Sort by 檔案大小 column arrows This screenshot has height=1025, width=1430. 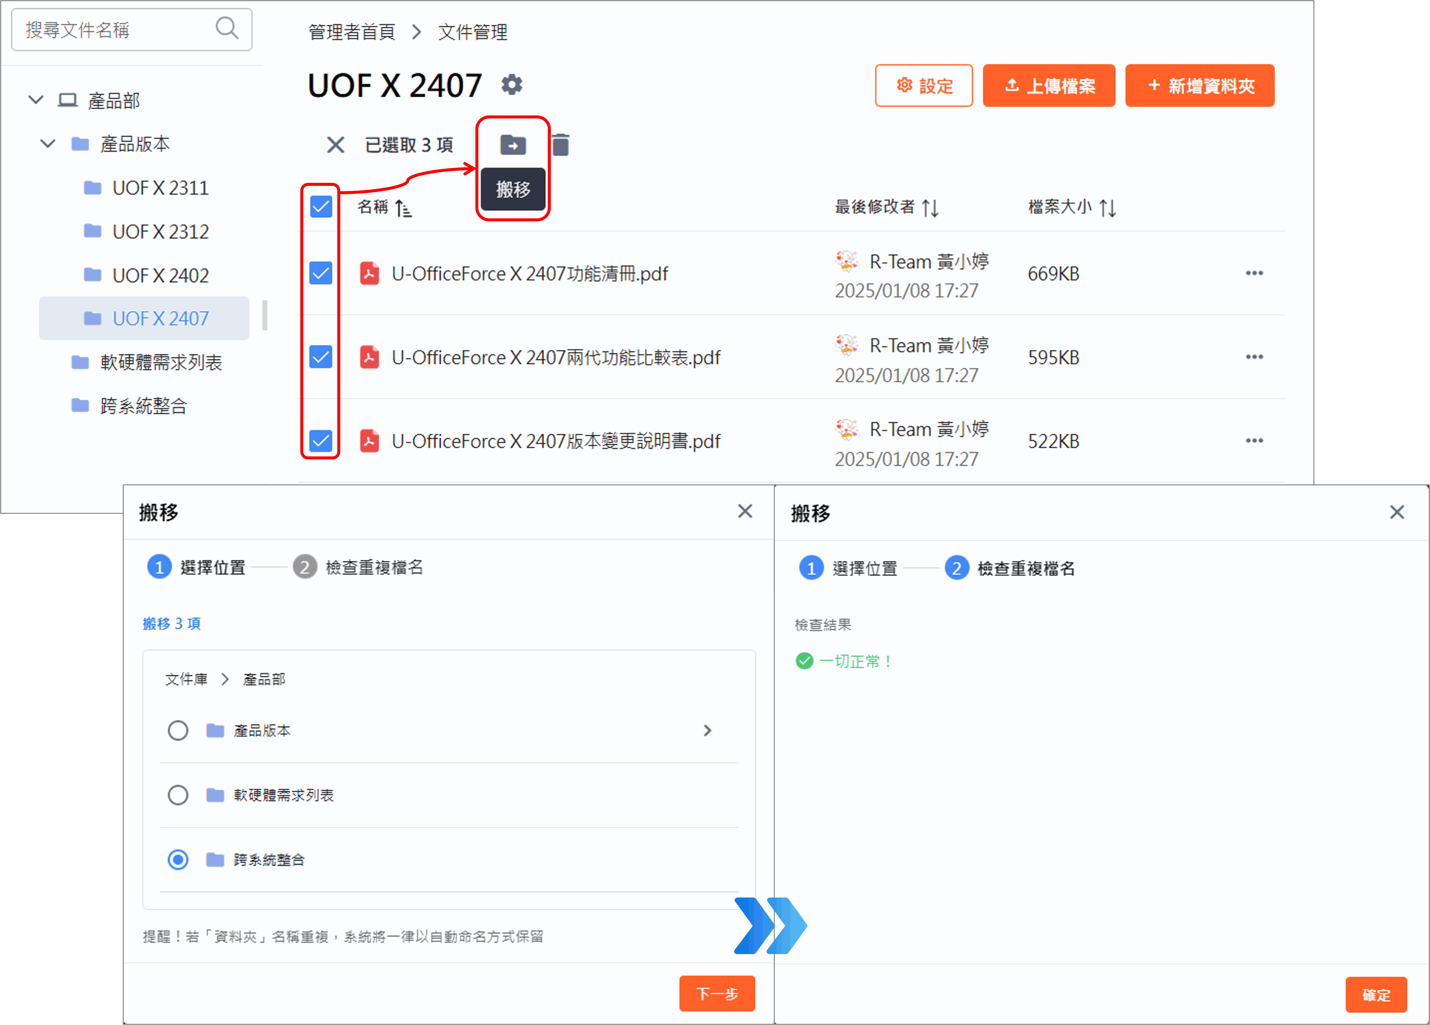(1107, 208)
